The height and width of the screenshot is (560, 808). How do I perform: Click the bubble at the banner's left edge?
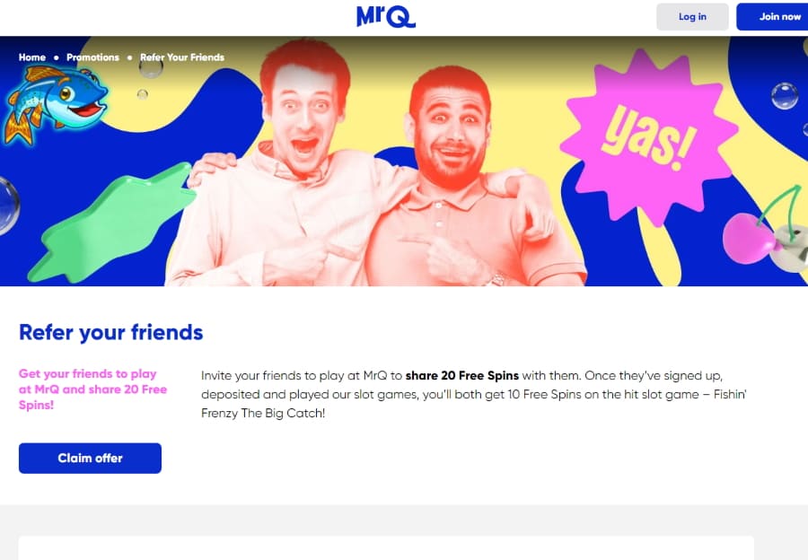click(9, 206)
